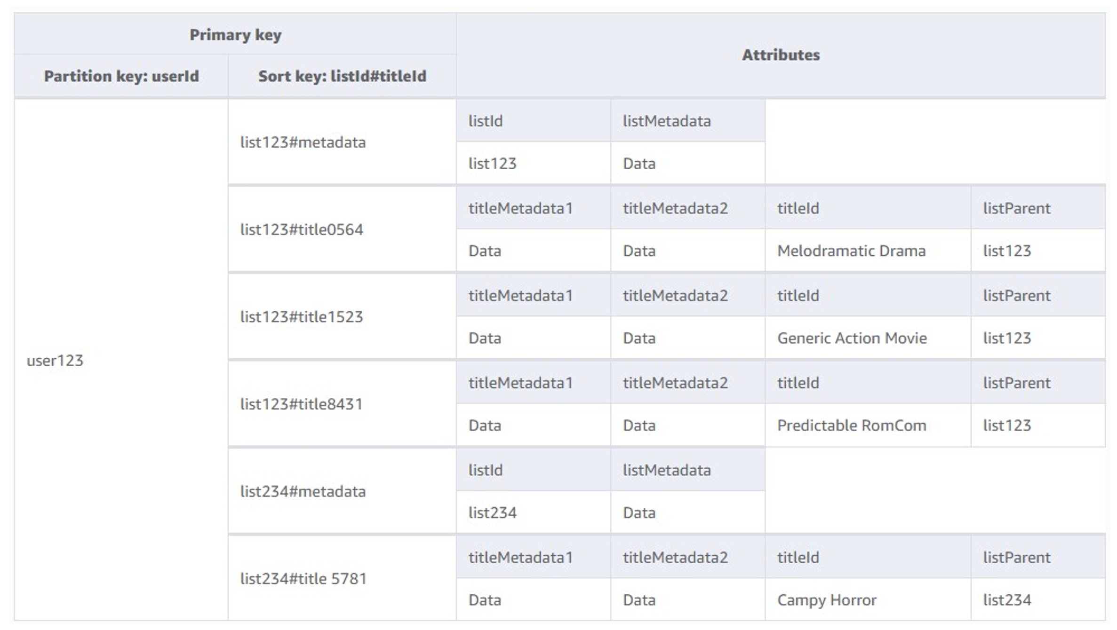Select the Generic Action Movie cell
The width and height of the screenshot is (1117, 630).
pyautogui.click(x=852, y=338)
